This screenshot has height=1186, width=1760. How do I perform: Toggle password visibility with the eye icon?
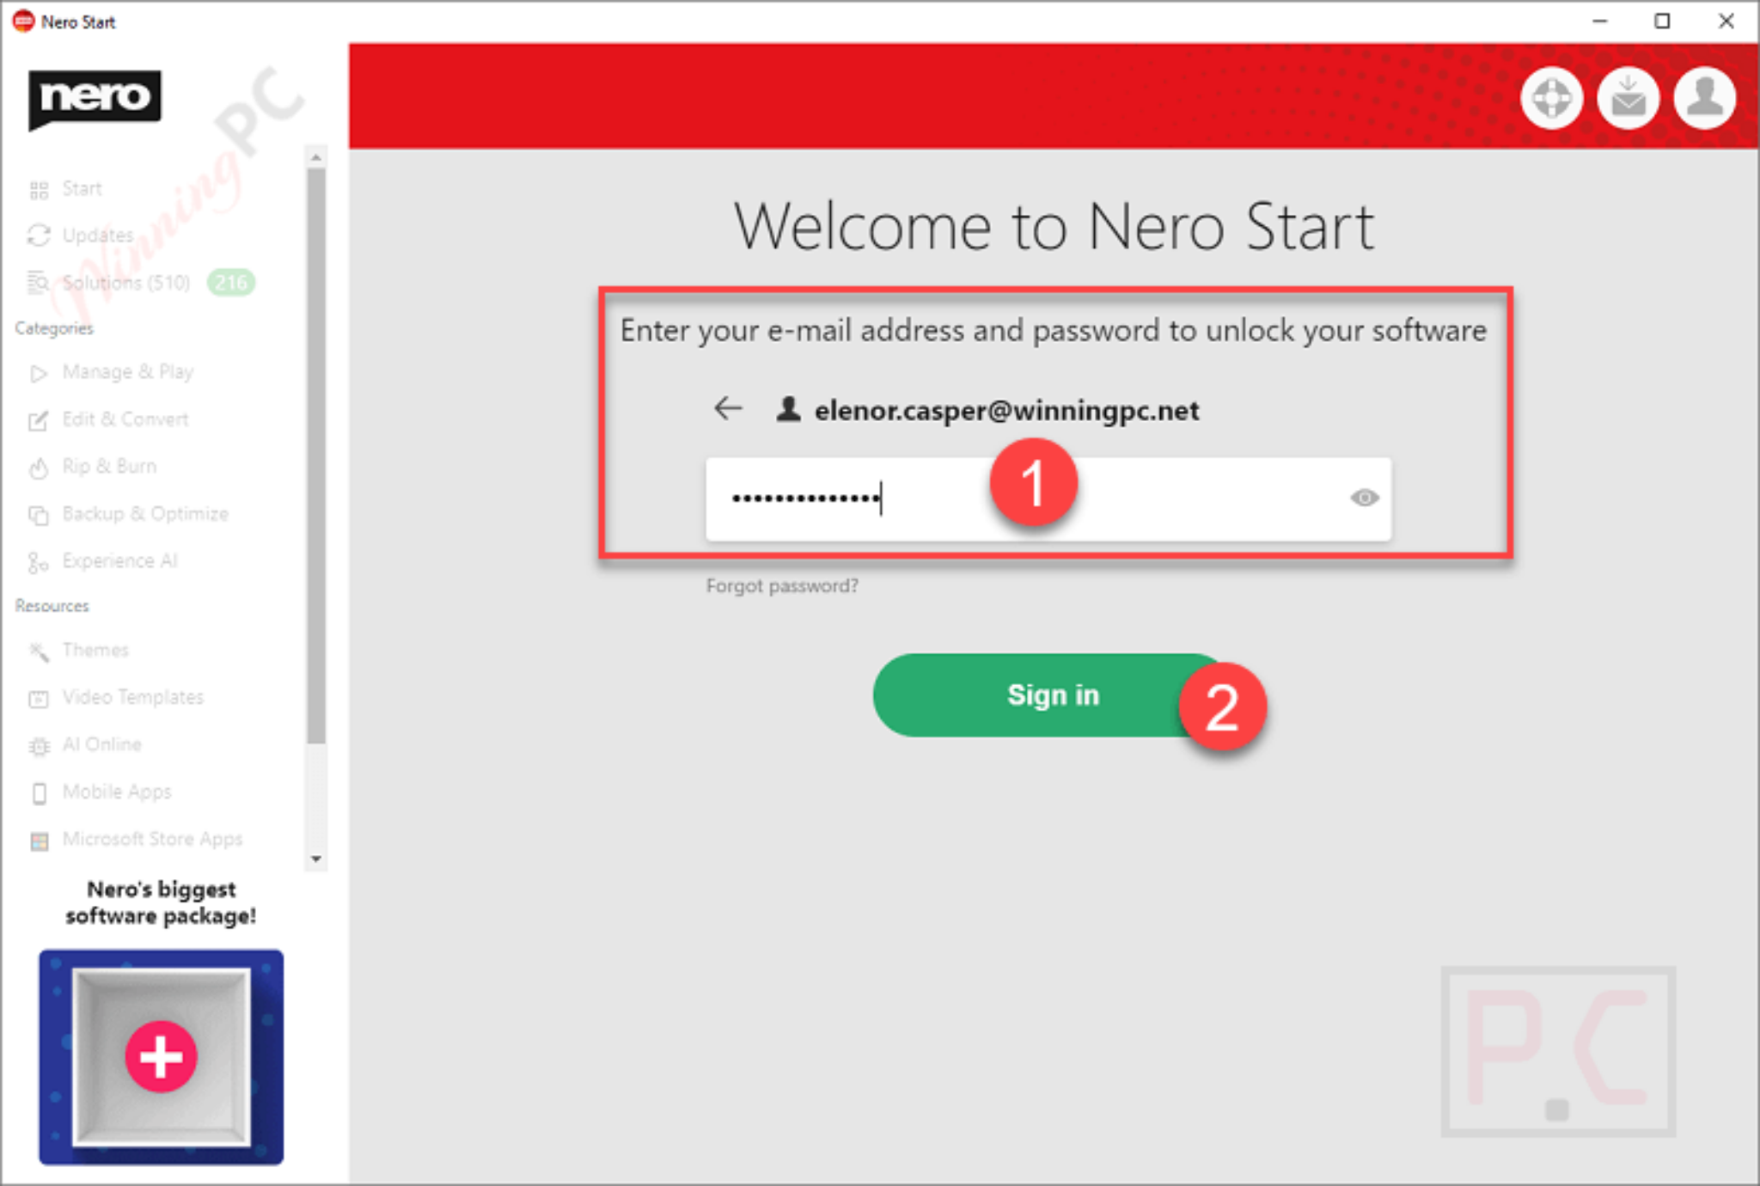coord(1365,498)
